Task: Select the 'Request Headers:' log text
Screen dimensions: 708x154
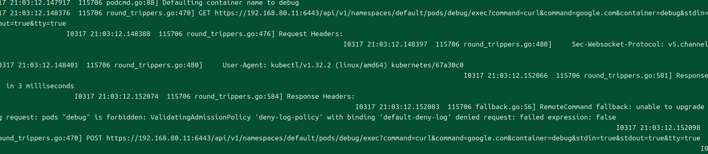Action: point(311,34)
